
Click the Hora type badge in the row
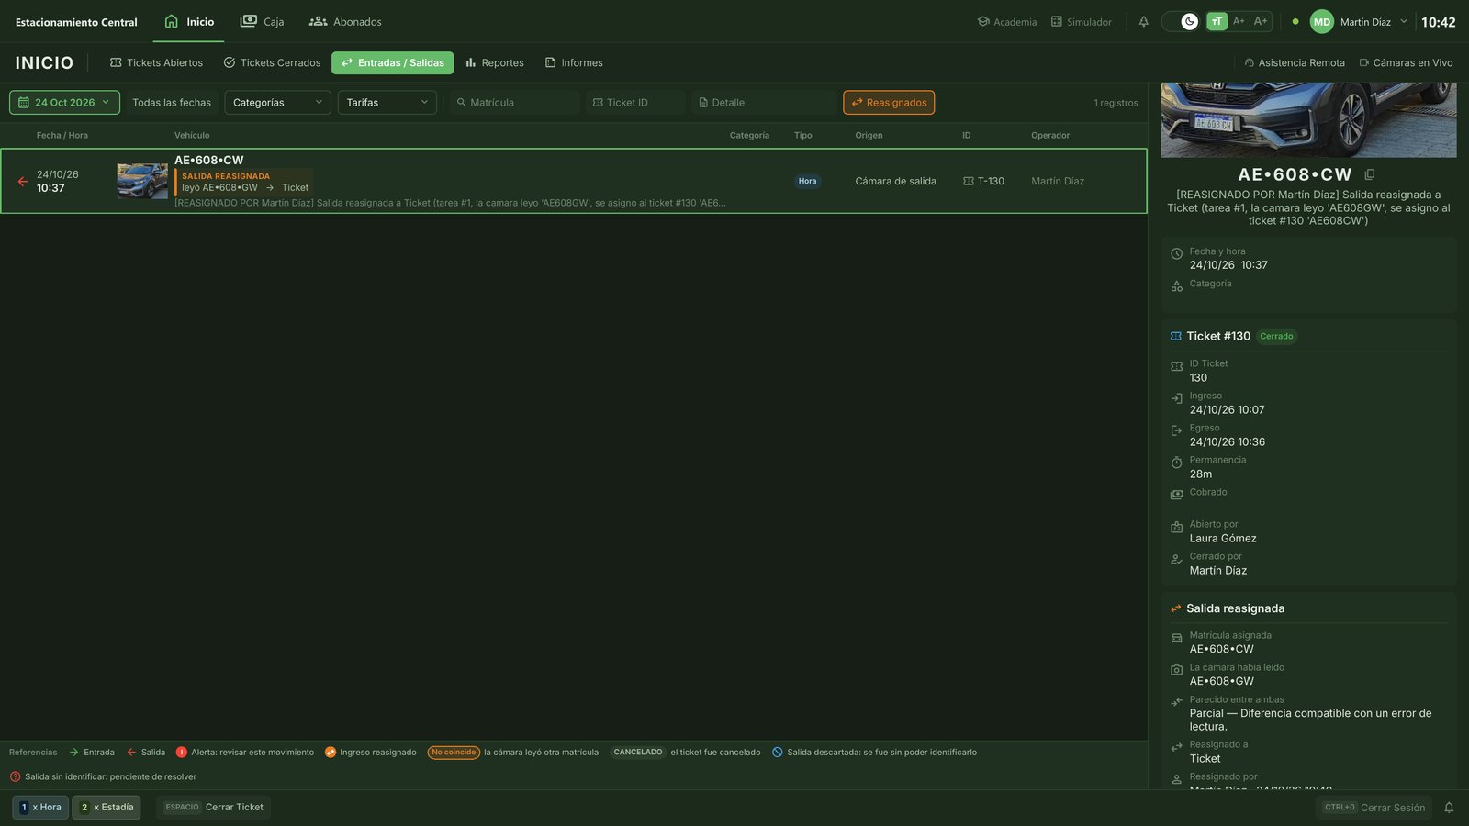tap(807, 182)
